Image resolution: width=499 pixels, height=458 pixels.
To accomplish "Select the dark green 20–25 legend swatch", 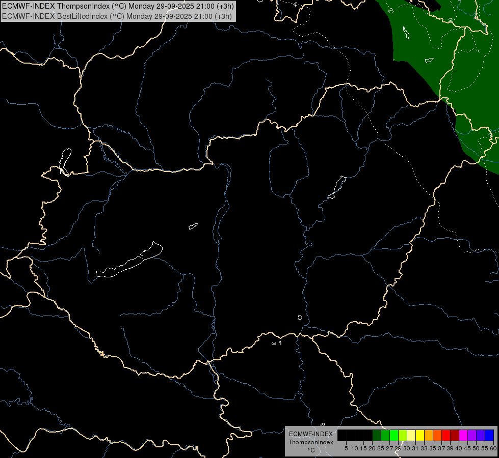I will pyautogui.click(x=377, y=435).
